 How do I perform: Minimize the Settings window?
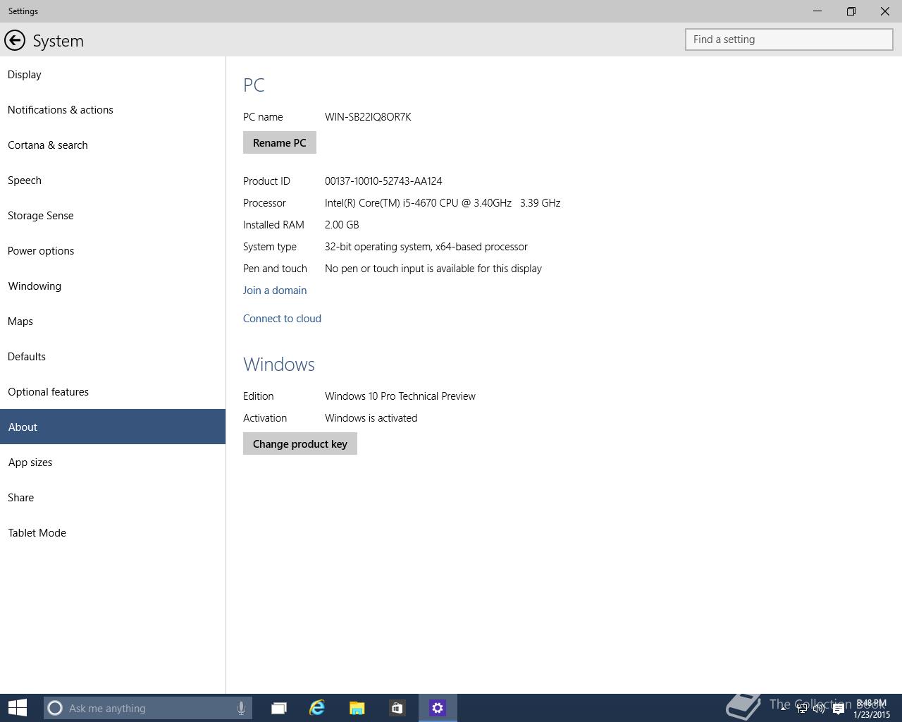[817, 11]
